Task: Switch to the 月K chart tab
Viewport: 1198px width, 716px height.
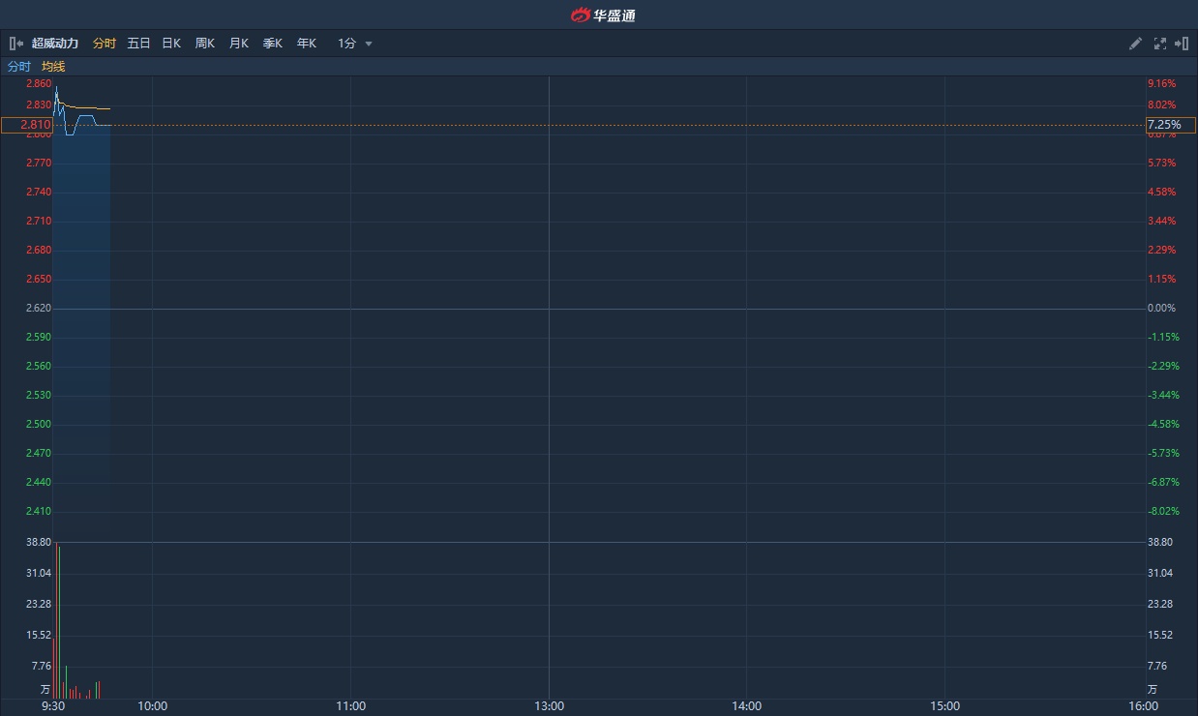Action: [239, 44]
